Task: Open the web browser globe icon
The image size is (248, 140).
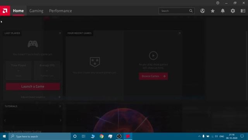Action: click(x=202, y=11)
